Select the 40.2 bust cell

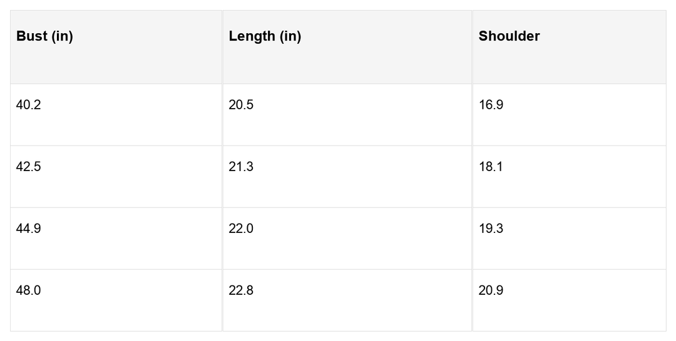(29, 105)
